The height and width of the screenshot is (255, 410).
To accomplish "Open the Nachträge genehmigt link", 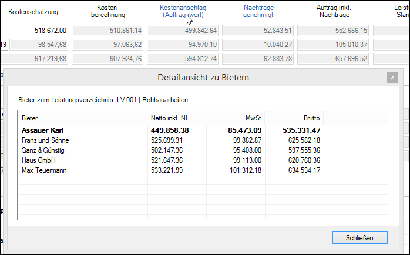I will [258, 11].
